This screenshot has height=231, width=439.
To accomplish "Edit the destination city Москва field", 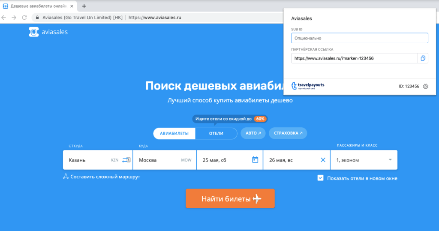I will click(x=165, y=160).
